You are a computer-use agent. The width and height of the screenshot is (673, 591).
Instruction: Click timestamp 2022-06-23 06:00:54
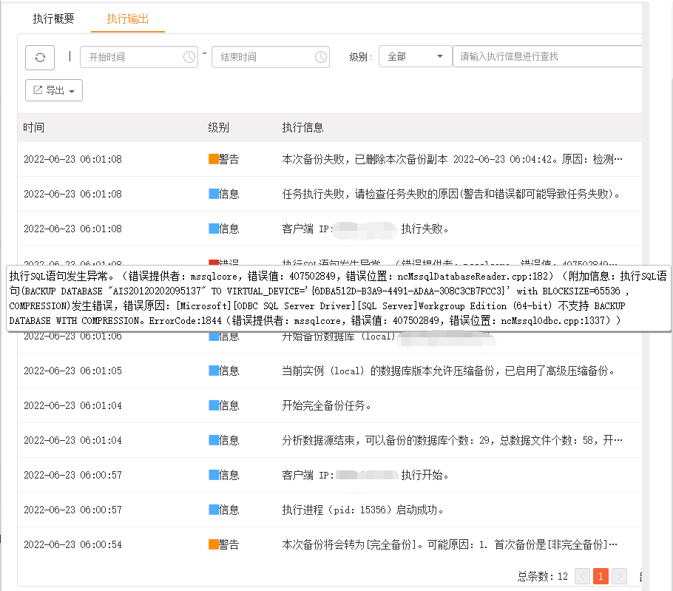pyautogui.click(x=72, y=544)
